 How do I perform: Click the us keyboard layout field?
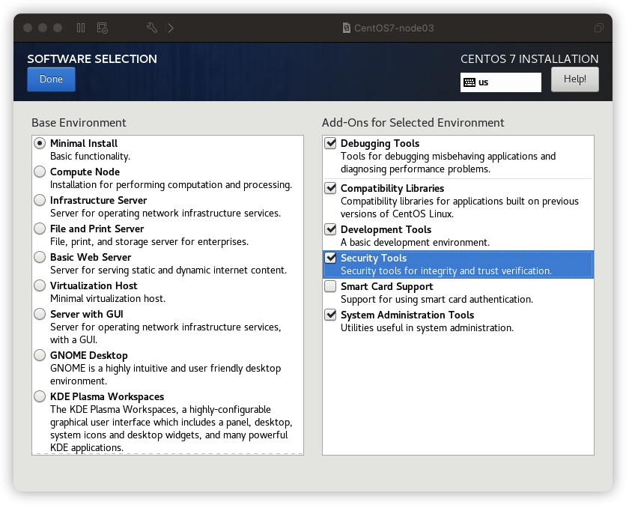click(501, 82)
